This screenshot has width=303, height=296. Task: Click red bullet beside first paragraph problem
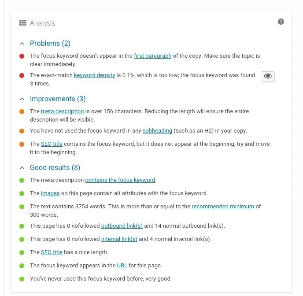(x=22, y=56)
